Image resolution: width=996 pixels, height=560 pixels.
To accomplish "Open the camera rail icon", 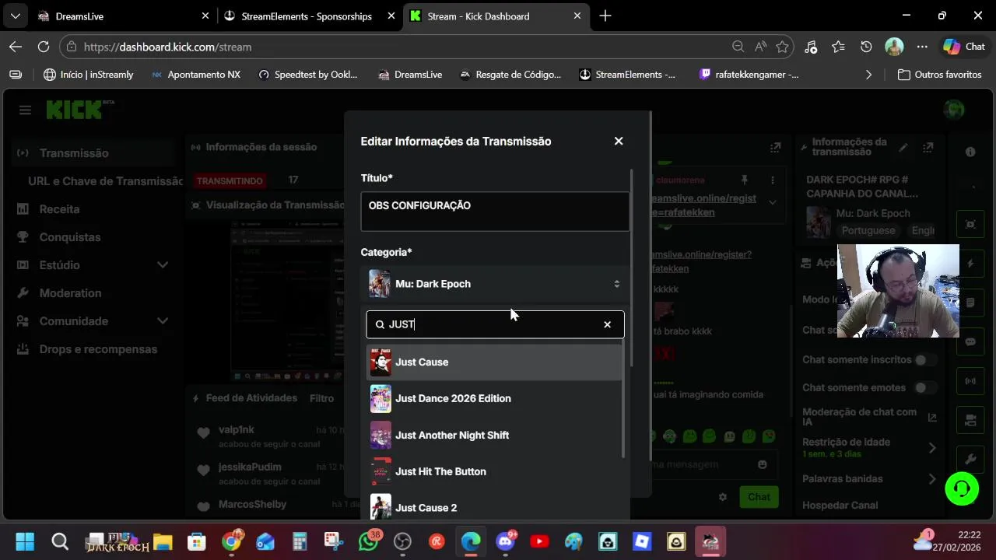I will pos(970,421).
